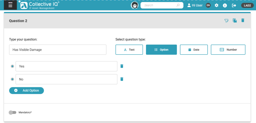Select the No radio button
The image size is (256, 123).
12,79
